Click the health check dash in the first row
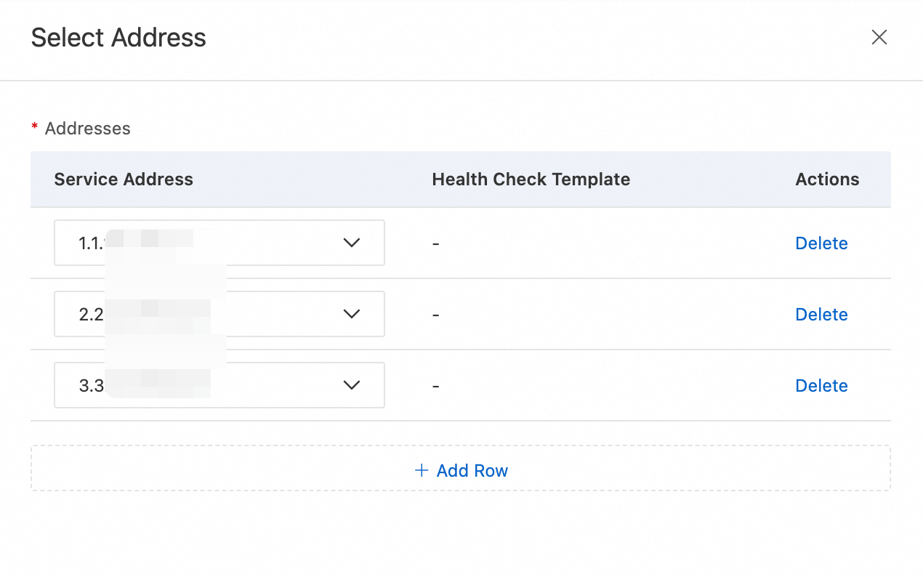This screenshot has width=923, height=577. pos(435,243)
